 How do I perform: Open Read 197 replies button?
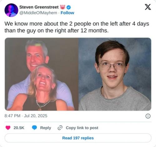click(78, 138)
